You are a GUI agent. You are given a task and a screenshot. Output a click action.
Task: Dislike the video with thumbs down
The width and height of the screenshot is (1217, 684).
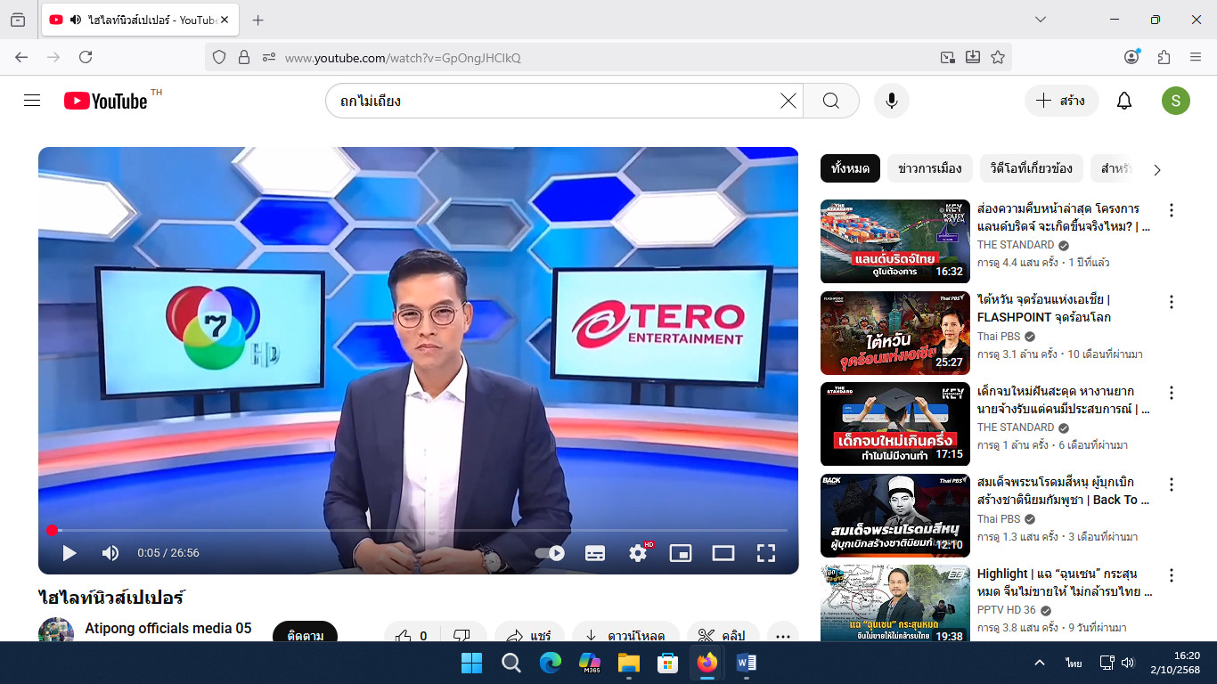tap(461, 636)
